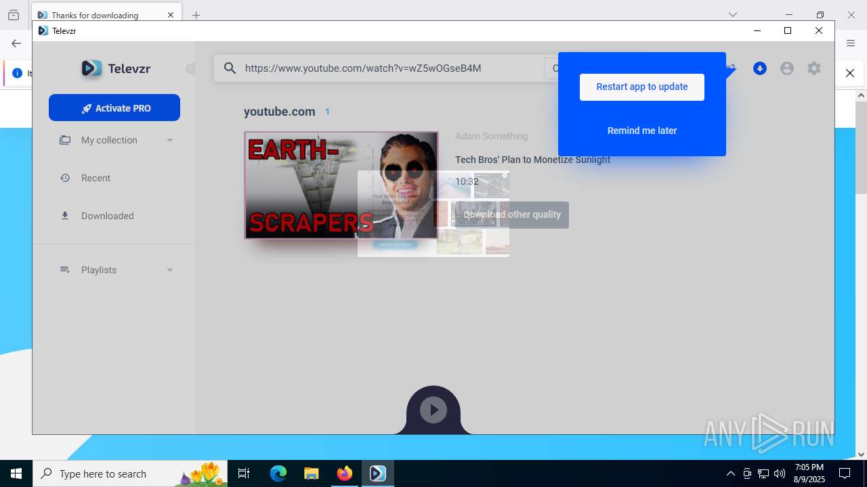Click the Earth-Scrapers video thumbnail
This screenshot has width=867, height=487.
click(x=341, y=185)
